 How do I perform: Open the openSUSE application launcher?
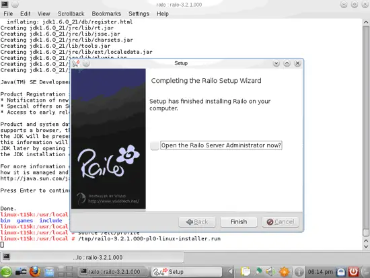(x=6, y=272)
